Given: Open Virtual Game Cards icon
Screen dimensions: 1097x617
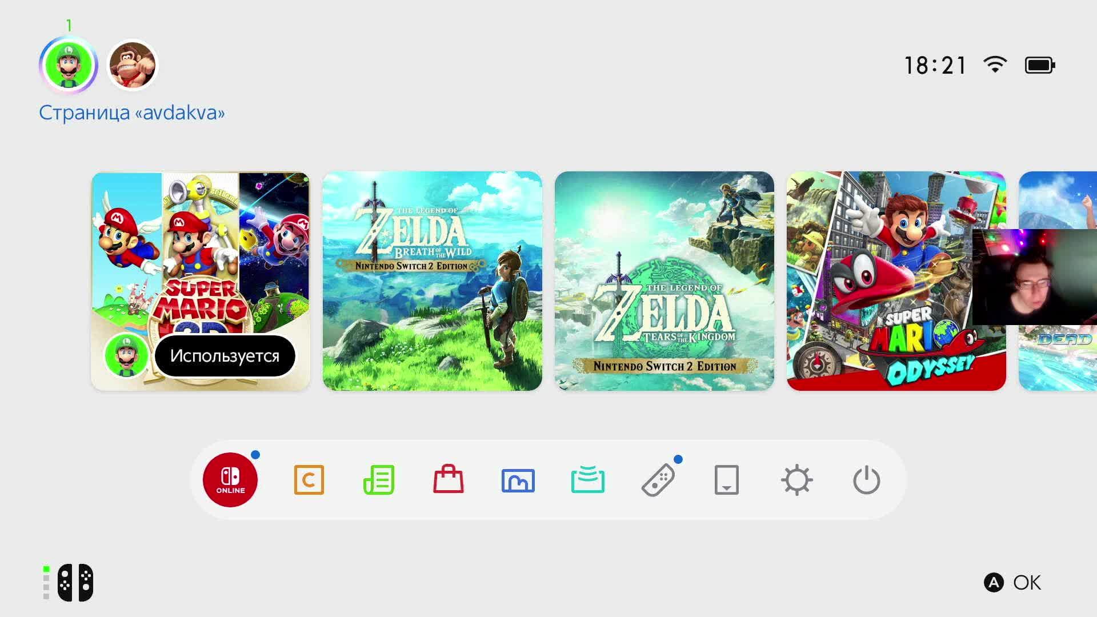Looking at the screenshot, I should (x=727, y=480).
